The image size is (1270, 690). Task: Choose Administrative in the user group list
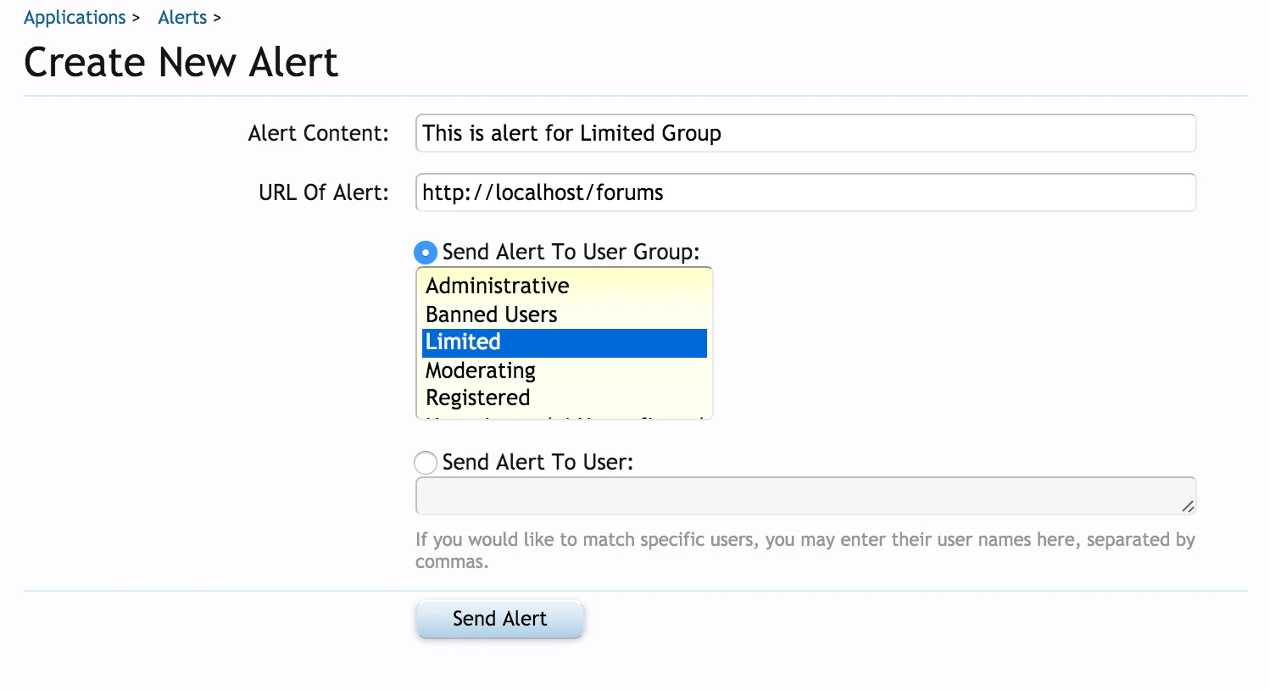(x=565, y=286)
